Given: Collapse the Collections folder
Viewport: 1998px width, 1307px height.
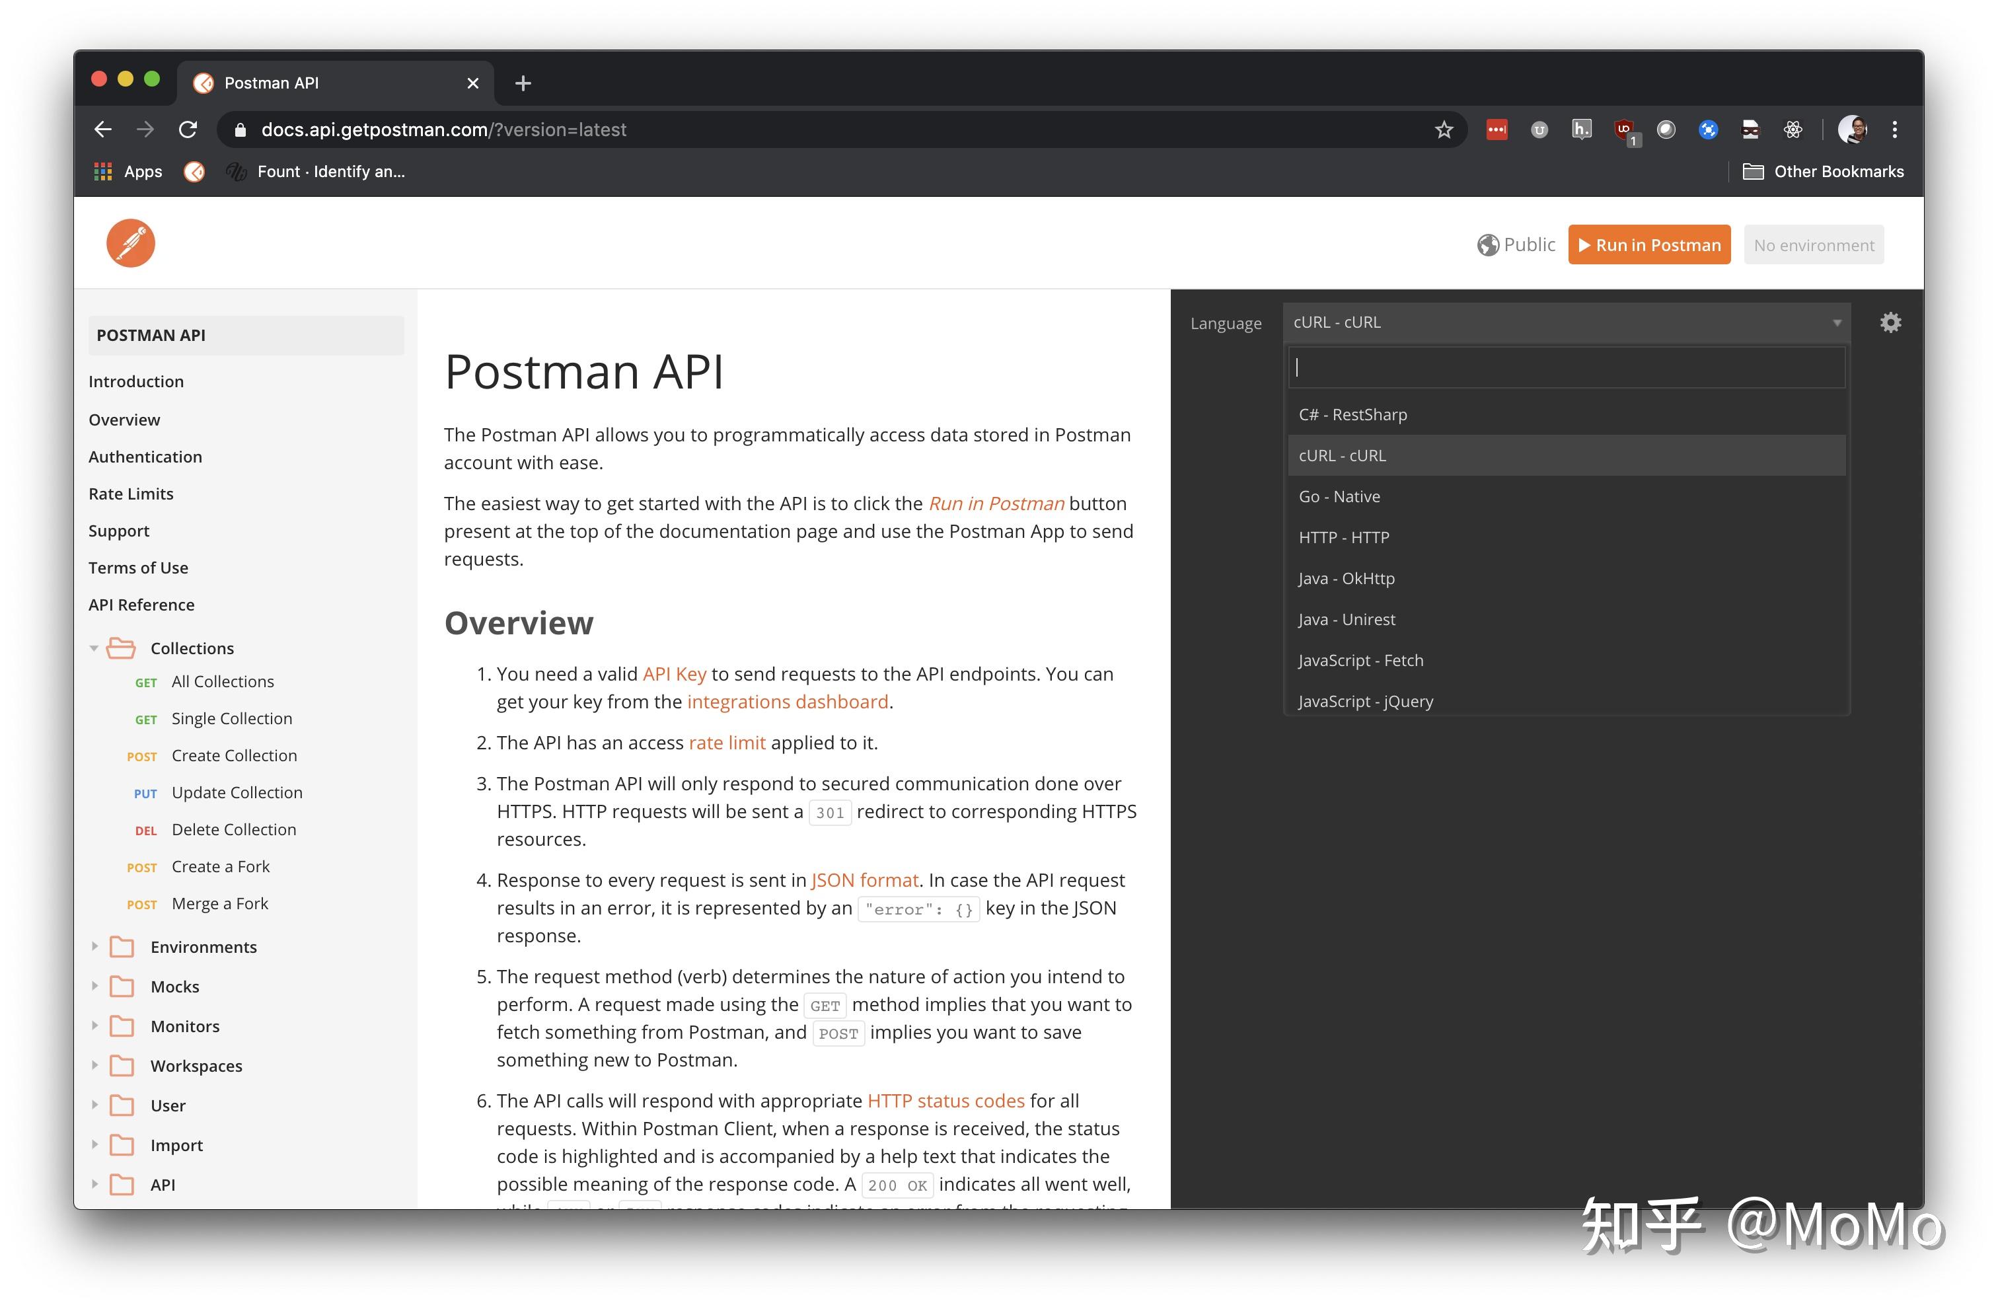Looking at the screenshot, I should click(x=94, y=648).
